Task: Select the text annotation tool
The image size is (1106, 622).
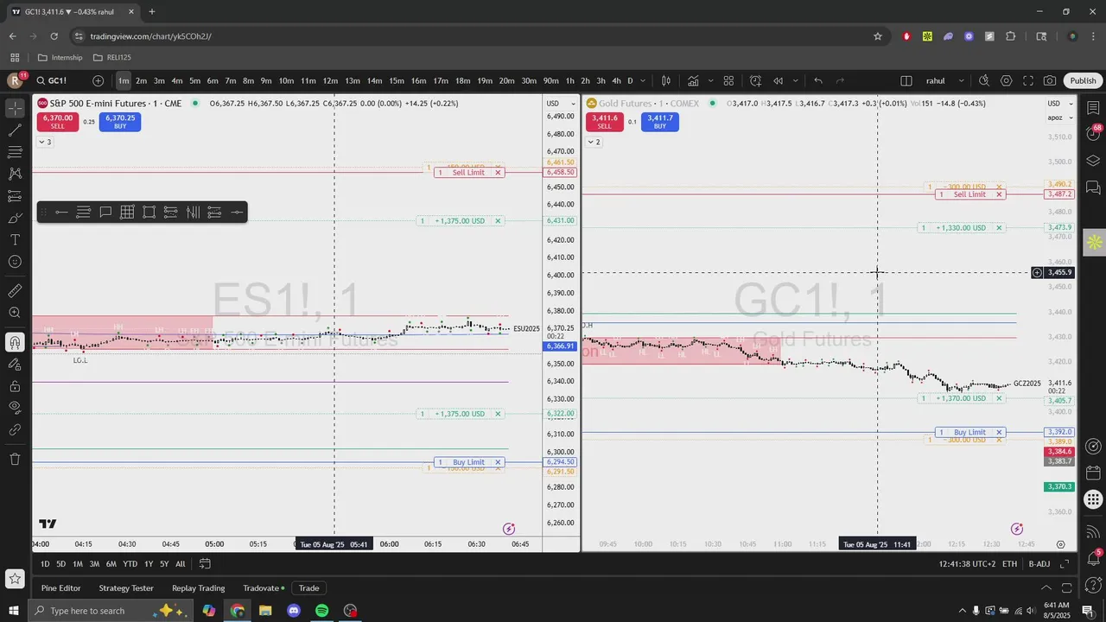Action: point(15,239)
